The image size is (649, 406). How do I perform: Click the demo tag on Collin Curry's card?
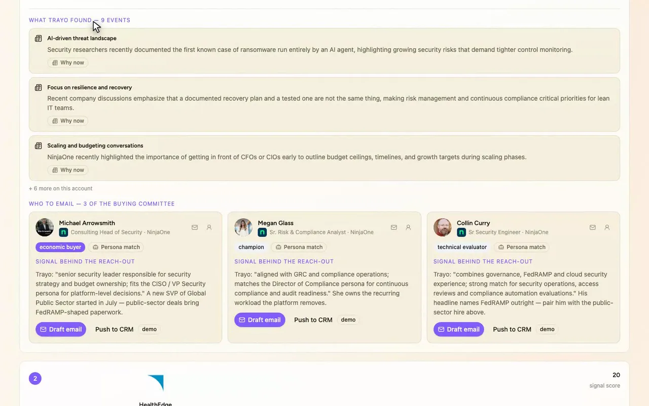tap(547, 329)
